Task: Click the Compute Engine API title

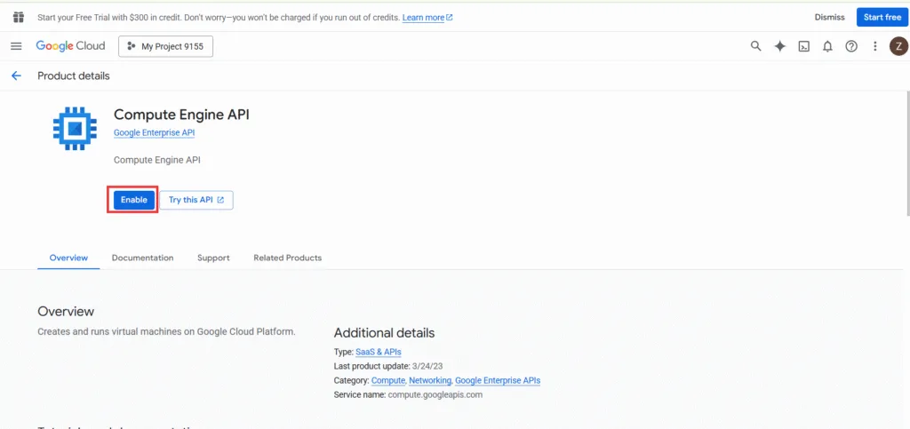Action: pos(181,115)
